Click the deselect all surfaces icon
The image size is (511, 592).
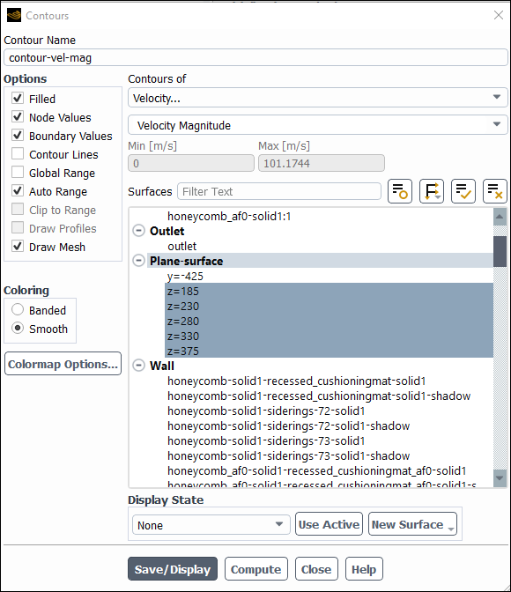495,191
